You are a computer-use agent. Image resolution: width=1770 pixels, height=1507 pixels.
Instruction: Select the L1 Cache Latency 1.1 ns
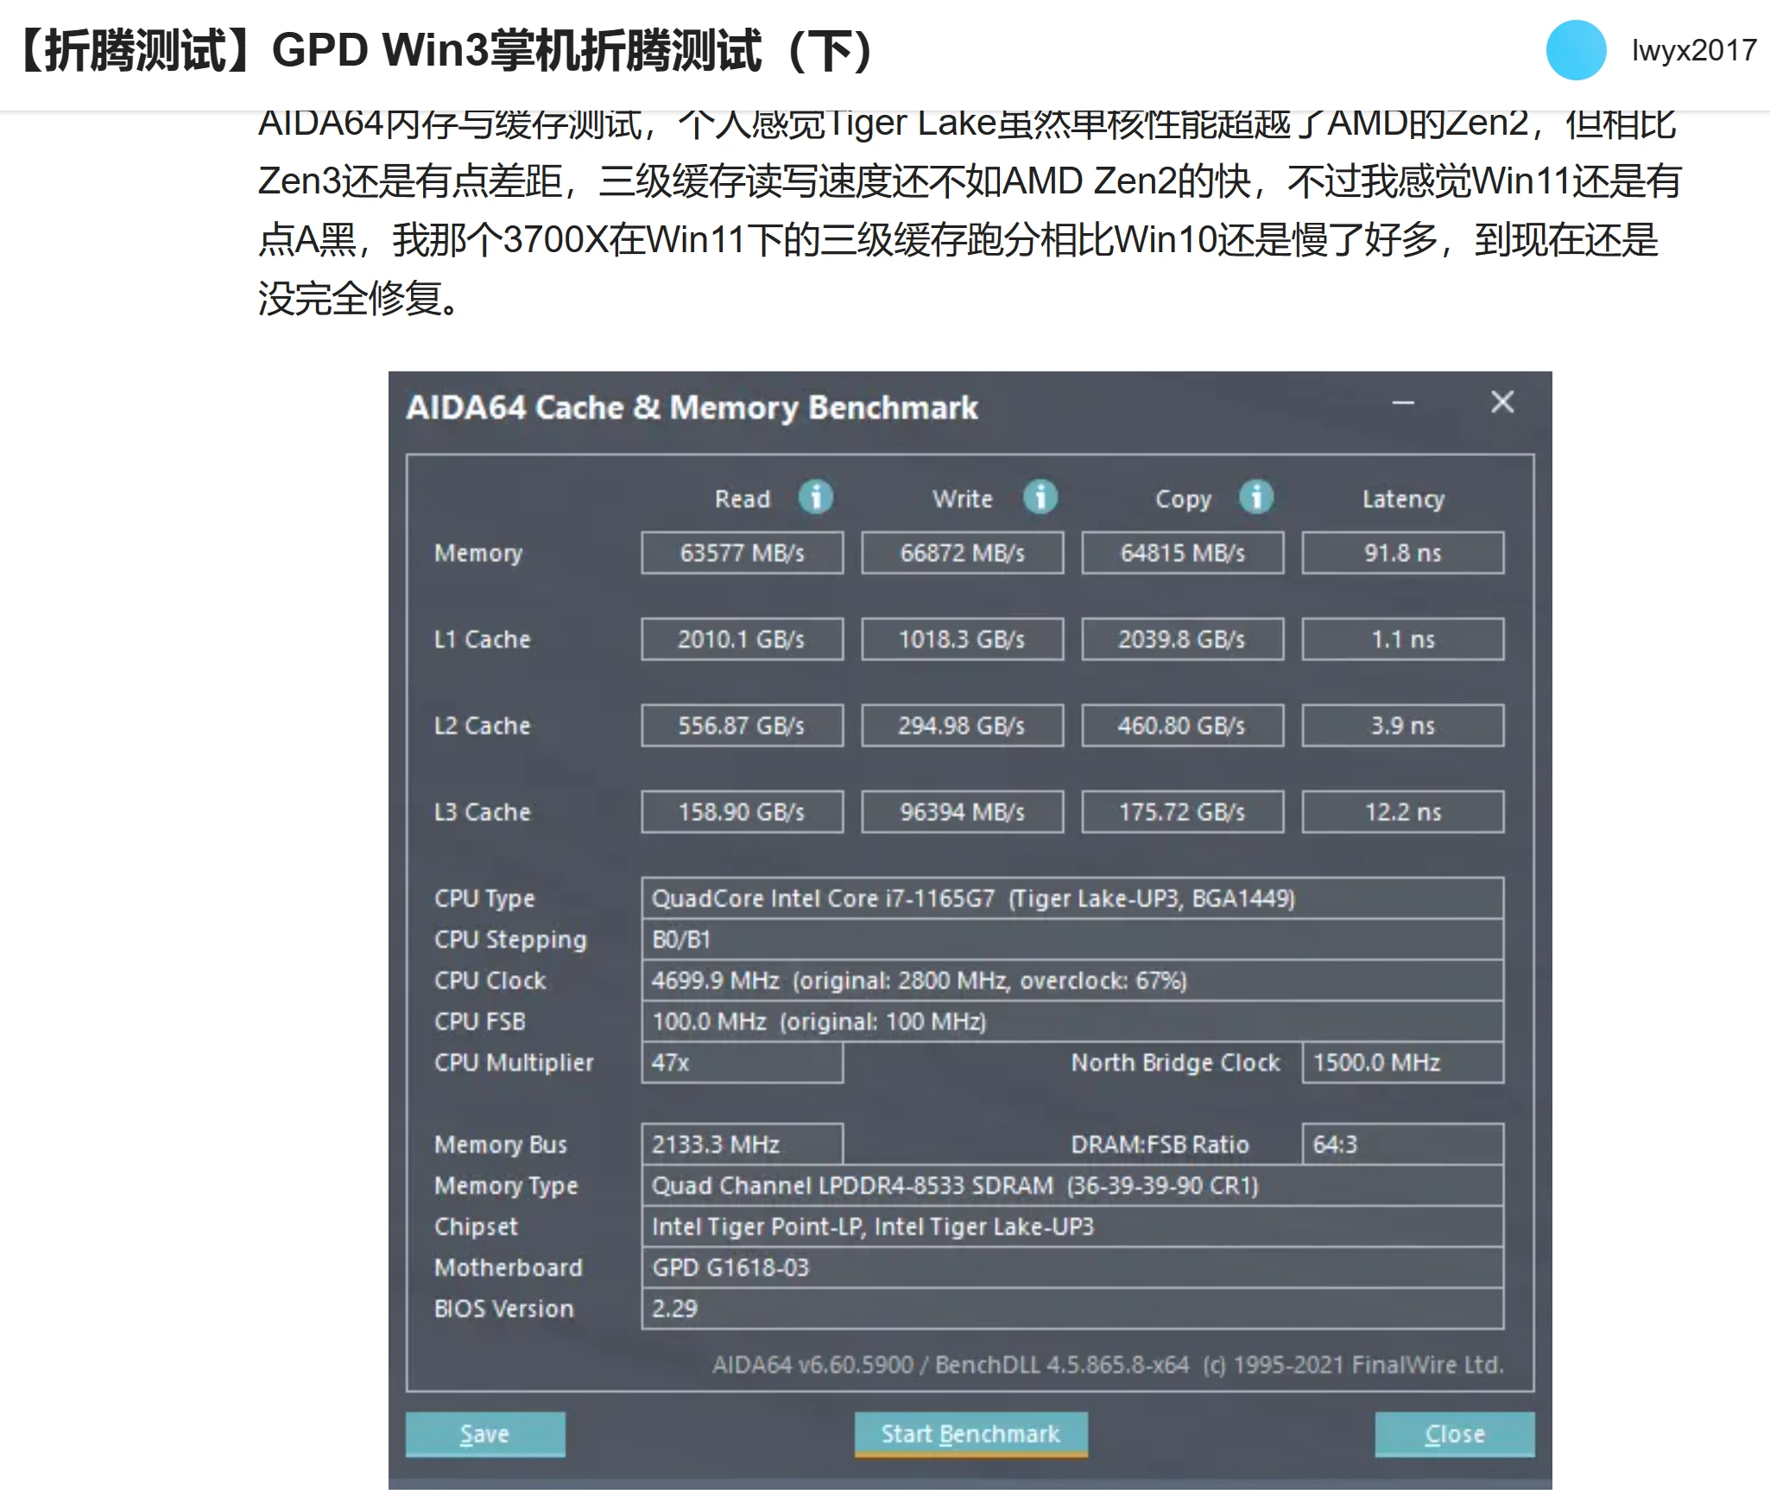point(1403,639)
